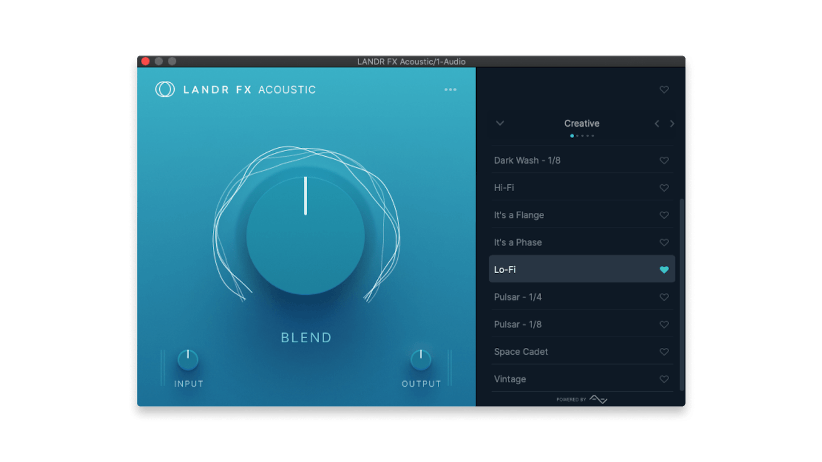Go to next preset category arrow
Screen dimensions: 822x462
(672, 123)
